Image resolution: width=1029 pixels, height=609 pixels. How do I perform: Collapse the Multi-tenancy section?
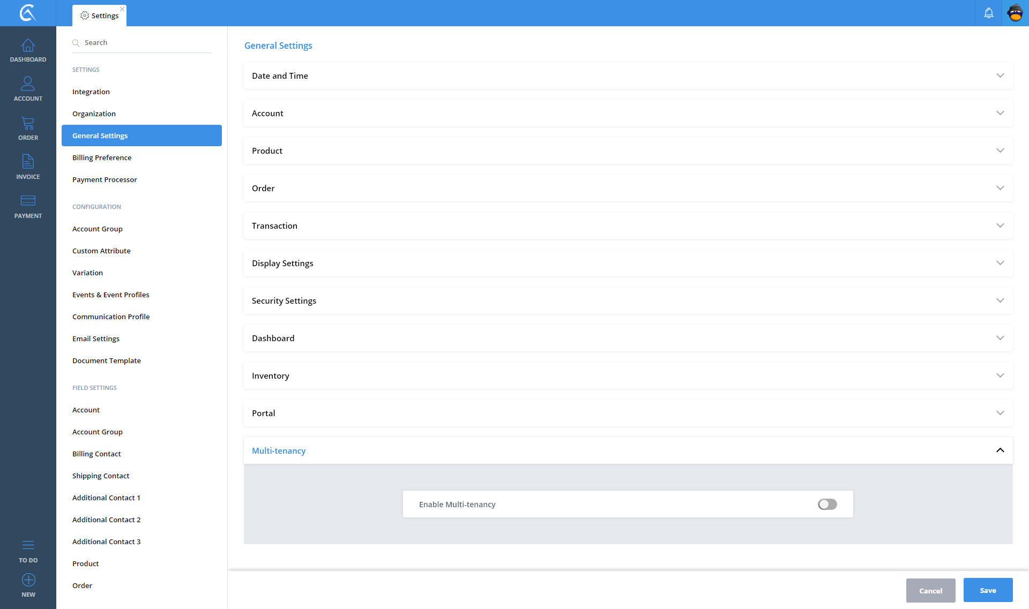pyautogui.click(x=1000, y=450)
